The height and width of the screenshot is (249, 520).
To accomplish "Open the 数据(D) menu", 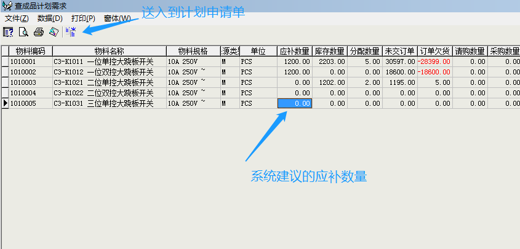I will (50, 18).
